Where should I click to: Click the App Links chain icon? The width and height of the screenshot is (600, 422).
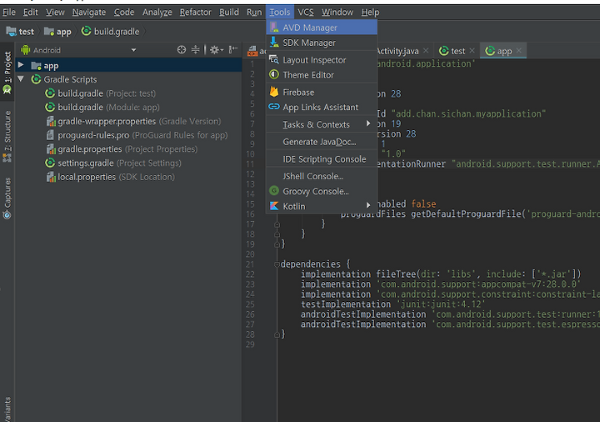[x=274, y=107]
